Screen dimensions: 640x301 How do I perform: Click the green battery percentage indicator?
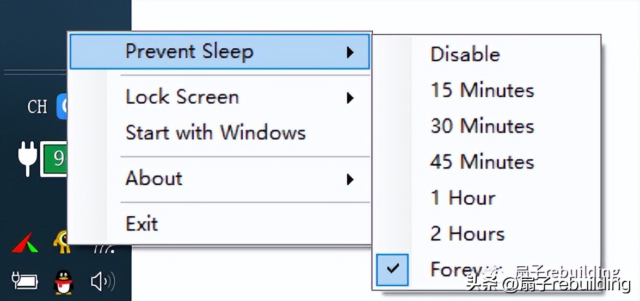point(55,158)
